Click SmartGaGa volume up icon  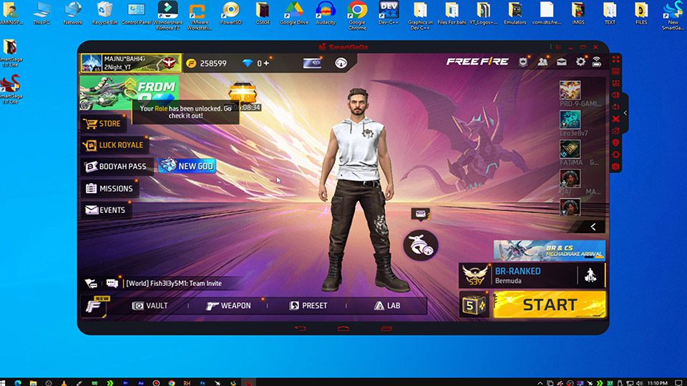point(615,95)
